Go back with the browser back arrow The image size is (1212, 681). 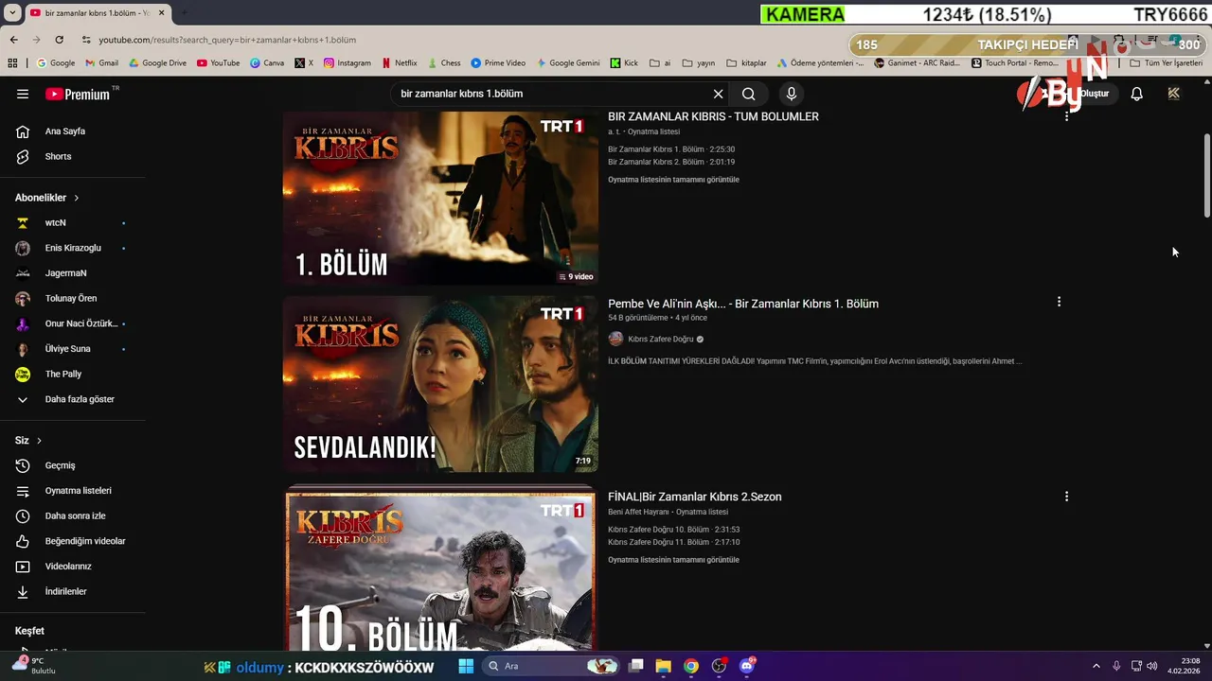click(13, 40)
